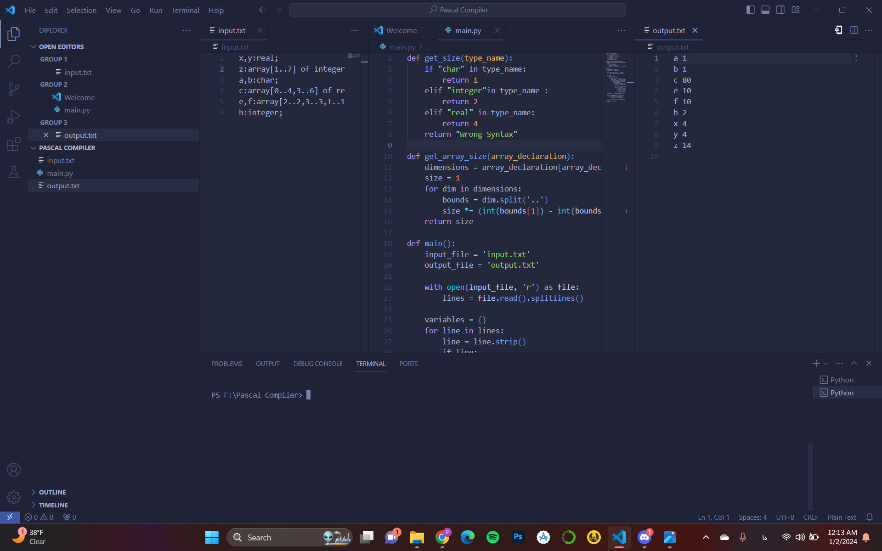Expand the OUTLINE section

(x=52, y=492)
